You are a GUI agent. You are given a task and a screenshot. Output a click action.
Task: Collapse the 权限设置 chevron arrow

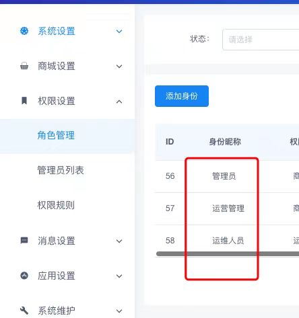coord(119,102)
